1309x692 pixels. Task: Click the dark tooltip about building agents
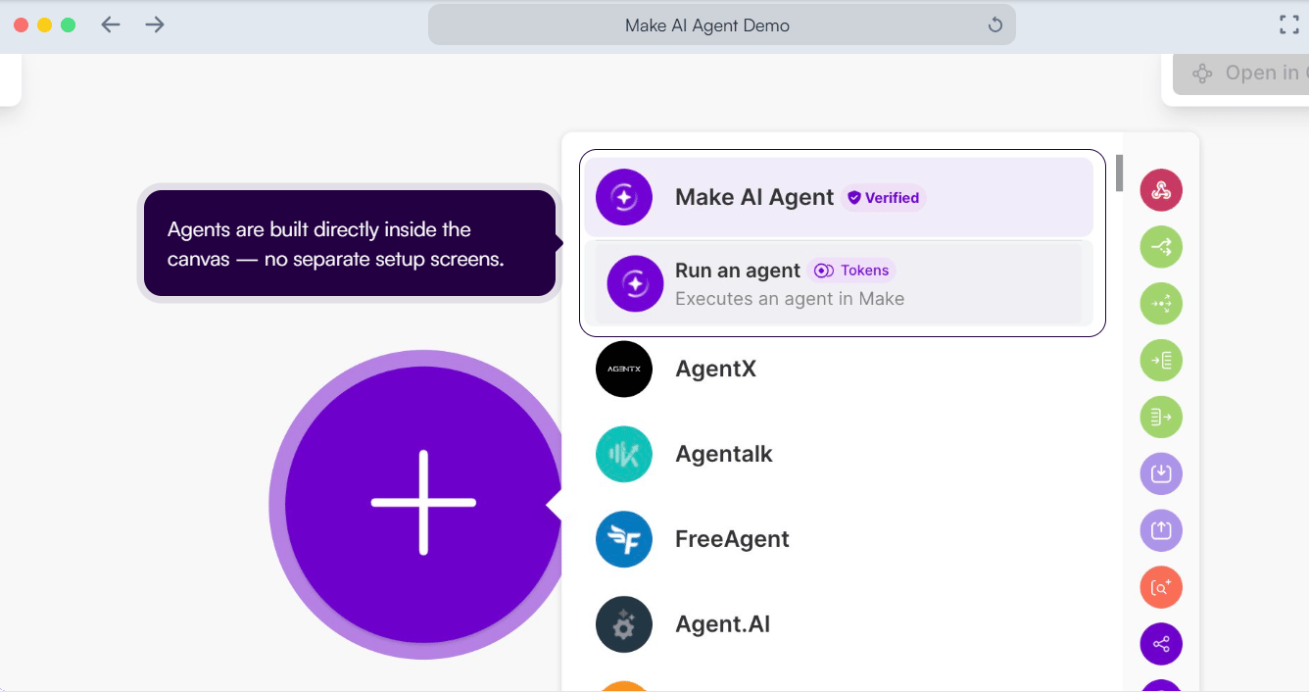click(x=350, y=243)
